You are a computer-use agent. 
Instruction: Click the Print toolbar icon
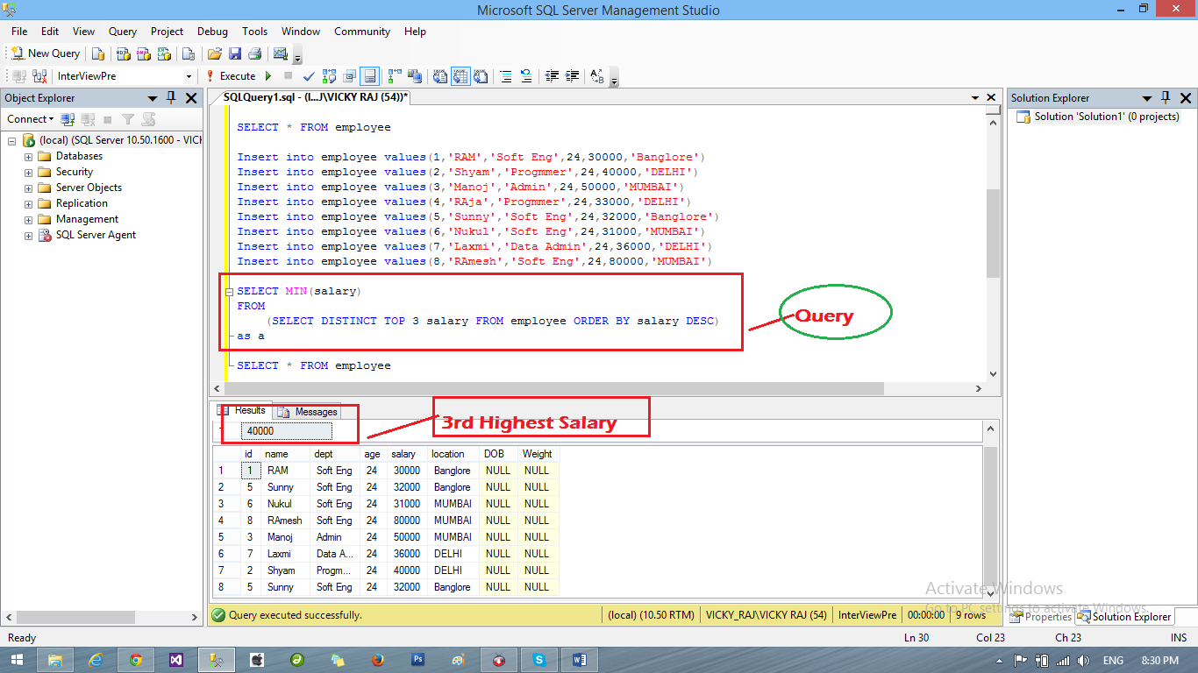pos(255,53)
